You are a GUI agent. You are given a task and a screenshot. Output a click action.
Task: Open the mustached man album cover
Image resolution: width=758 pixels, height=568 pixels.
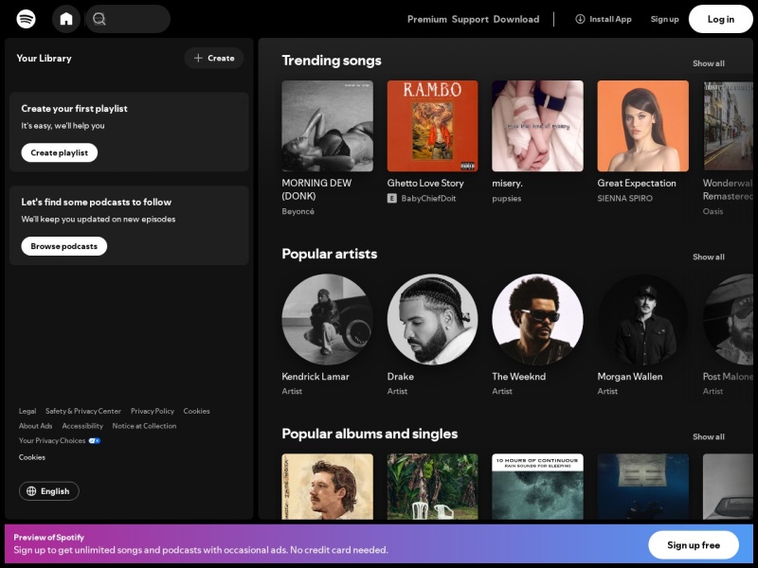pos(327,487)
